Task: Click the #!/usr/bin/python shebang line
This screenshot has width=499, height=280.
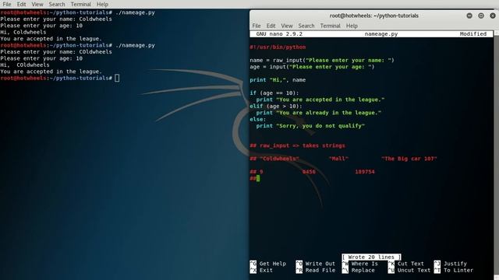Action: click(278, 47)
